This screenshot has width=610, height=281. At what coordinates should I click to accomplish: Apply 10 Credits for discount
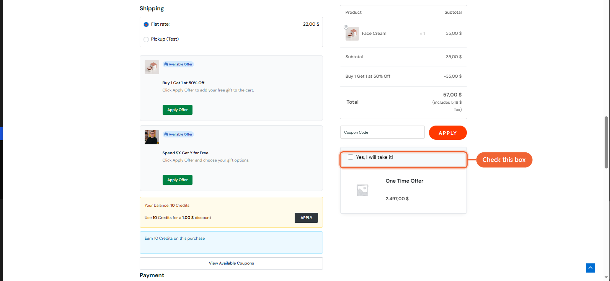(306, 218)
